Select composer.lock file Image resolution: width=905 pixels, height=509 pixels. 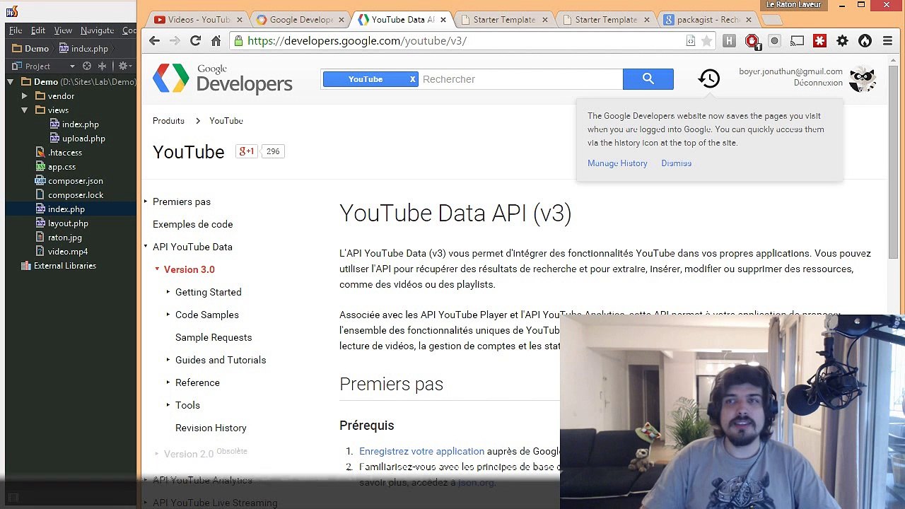[69, 195]
